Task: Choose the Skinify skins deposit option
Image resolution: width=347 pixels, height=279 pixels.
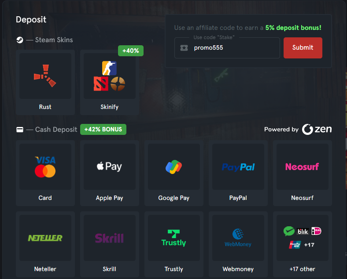Action: pyautogui.click(x=110, y=82)
